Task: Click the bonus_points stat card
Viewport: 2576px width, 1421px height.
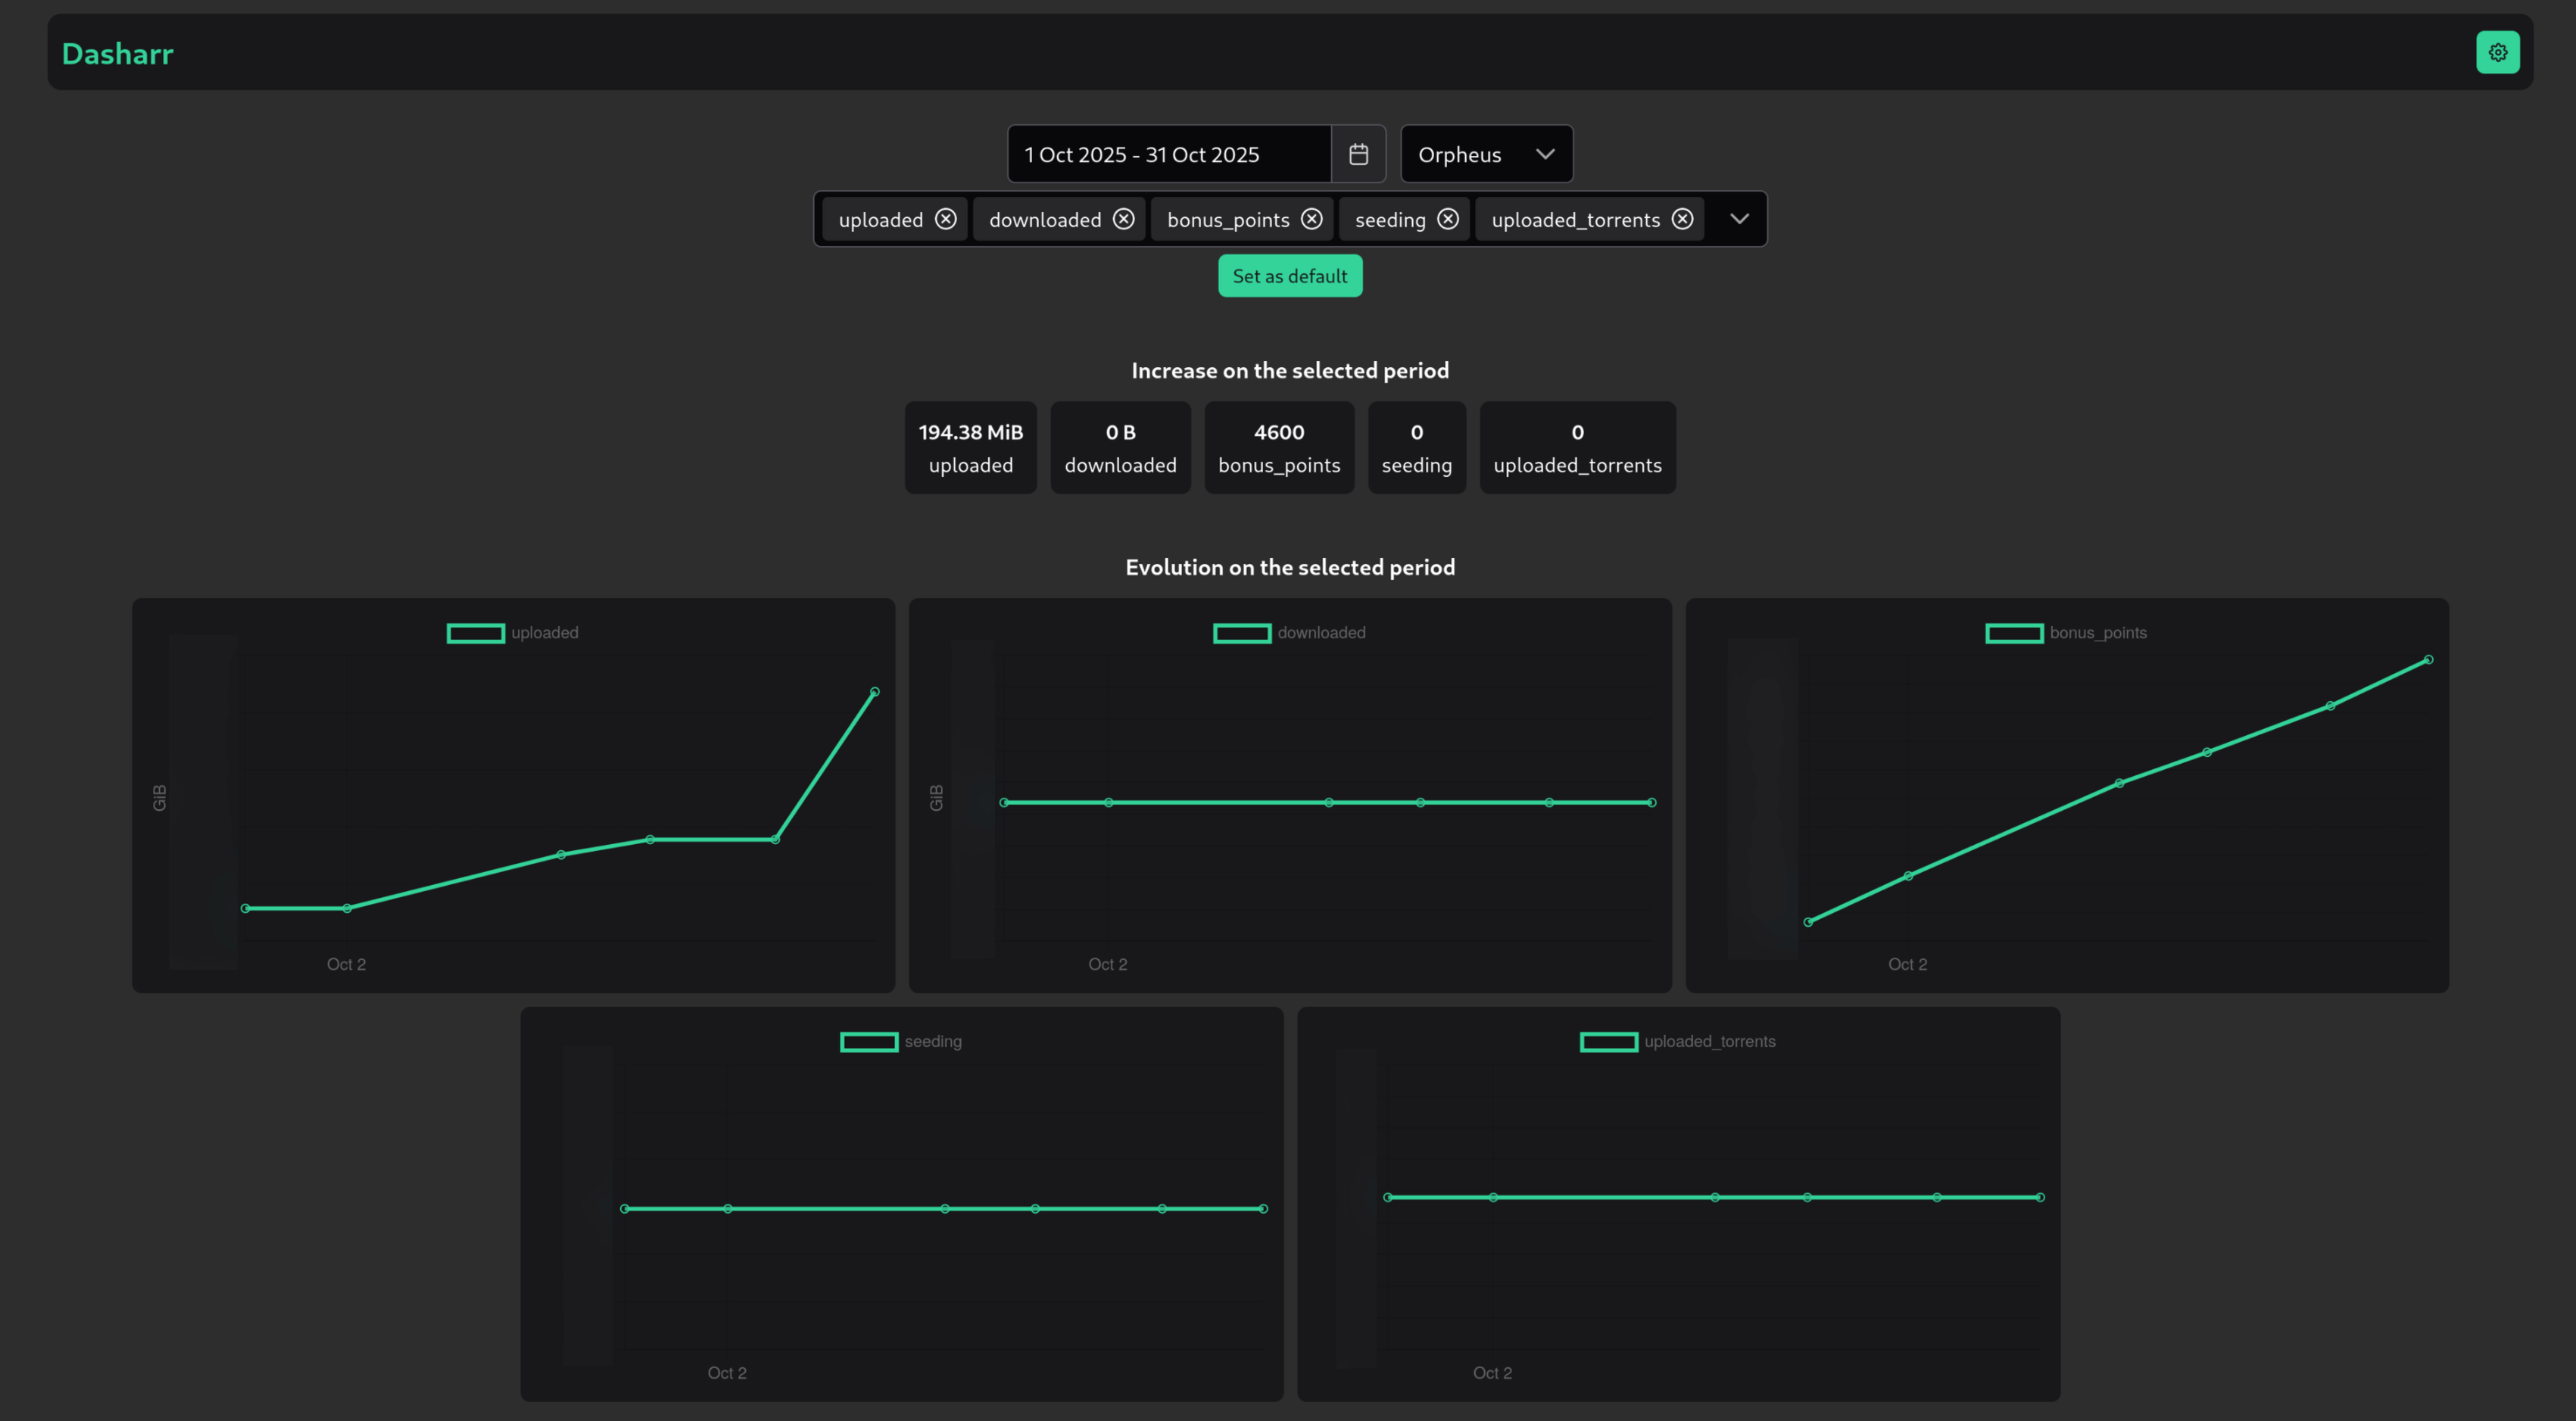Action: [x=1278, y=448]
